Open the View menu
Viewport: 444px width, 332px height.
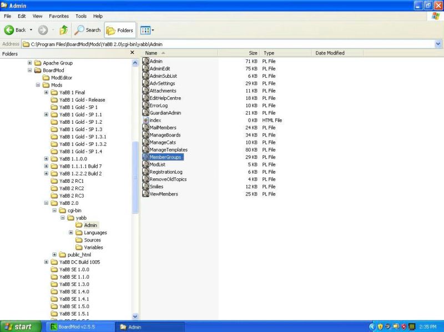pos(37,16)
